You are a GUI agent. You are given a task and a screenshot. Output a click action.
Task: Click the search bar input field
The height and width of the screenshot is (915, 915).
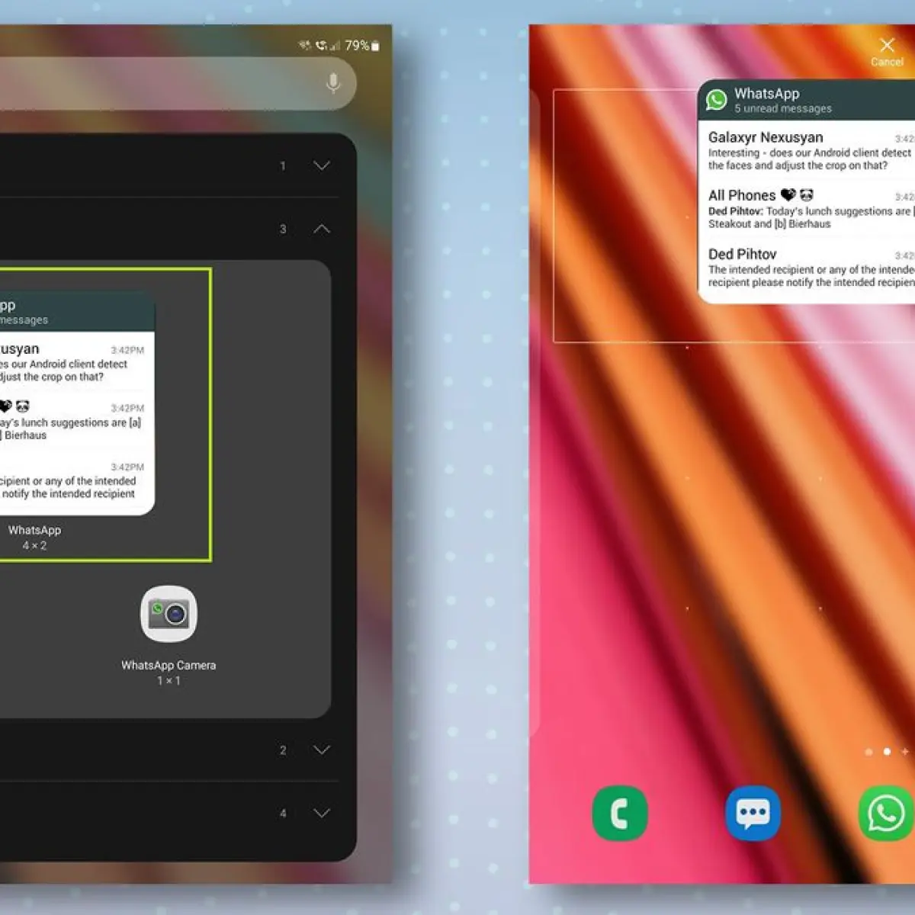[x=178, y=82]
